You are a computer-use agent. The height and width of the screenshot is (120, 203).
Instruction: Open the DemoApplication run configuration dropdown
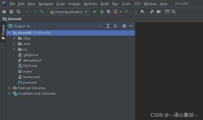coord(68,12)
